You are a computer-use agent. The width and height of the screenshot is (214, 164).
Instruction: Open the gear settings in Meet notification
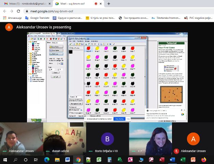coord(182,110)
